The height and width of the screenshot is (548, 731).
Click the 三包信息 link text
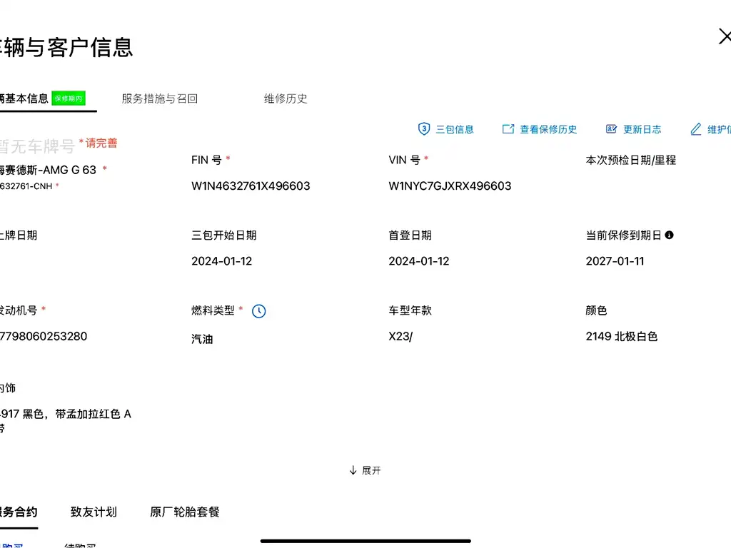click(455, 129)
